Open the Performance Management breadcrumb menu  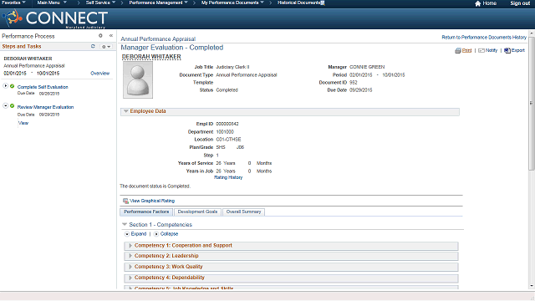(x=158, y=3)
